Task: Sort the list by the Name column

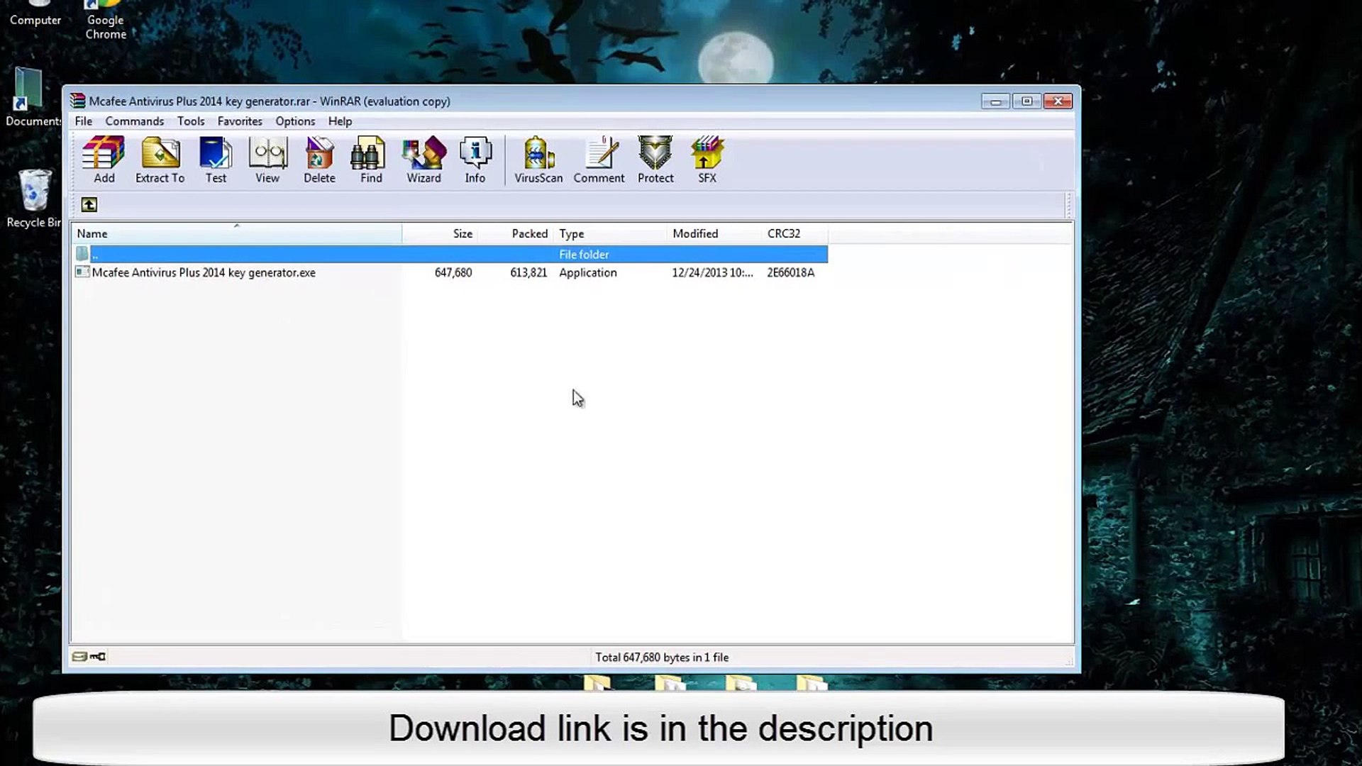Action: tap(236, 233)
